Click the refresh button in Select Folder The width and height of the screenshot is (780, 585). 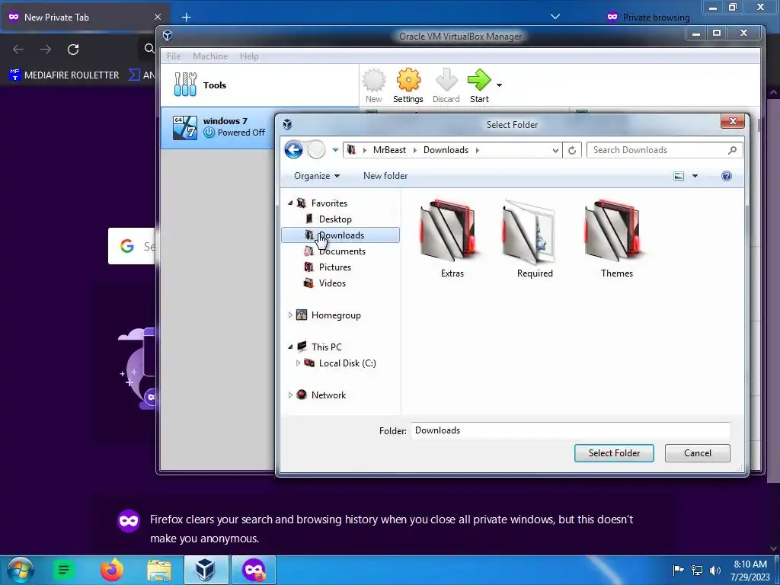572,150
